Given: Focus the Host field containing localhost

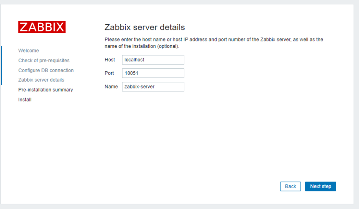Looking at the screenshot, I should [153, 60].
